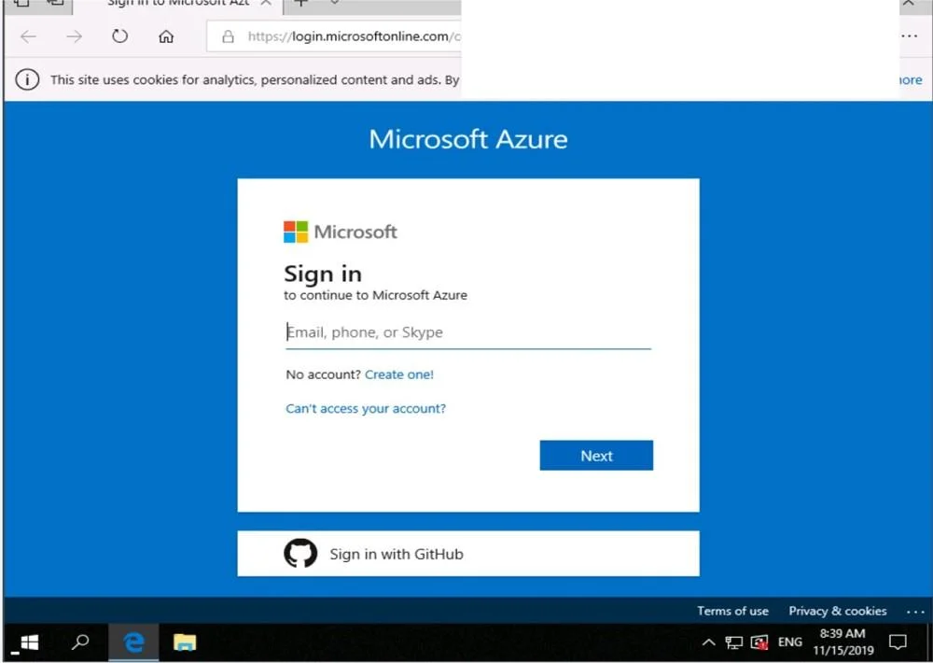This screenshot has height=663, width=933.
Task: Open footer more options ellipsis
Action: (915, 612)
